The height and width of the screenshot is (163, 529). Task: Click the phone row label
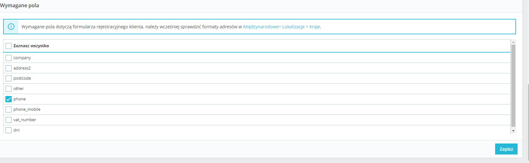tap(20, 99)
